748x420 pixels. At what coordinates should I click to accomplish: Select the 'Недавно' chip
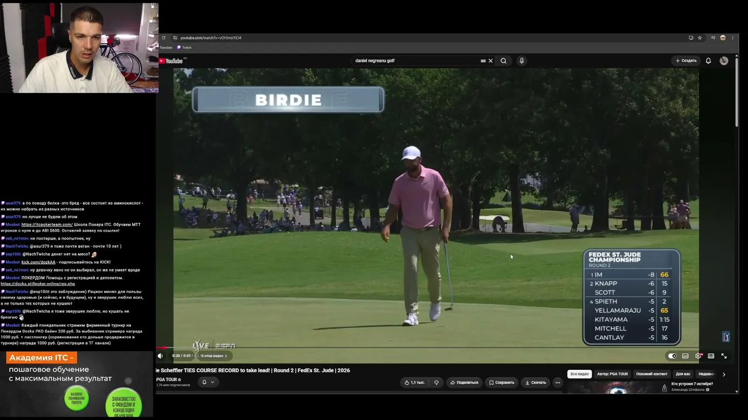706,374
